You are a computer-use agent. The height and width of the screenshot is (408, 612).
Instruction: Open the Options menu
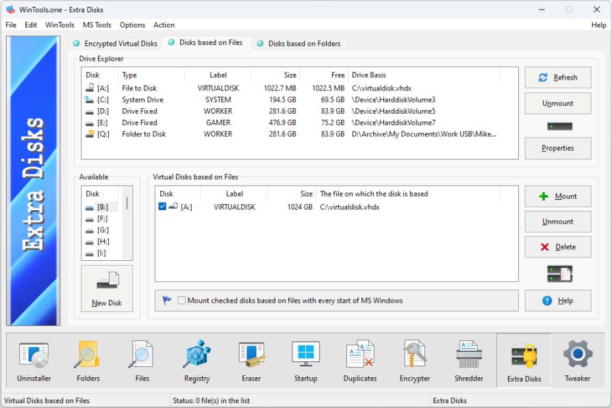point(132,25)
